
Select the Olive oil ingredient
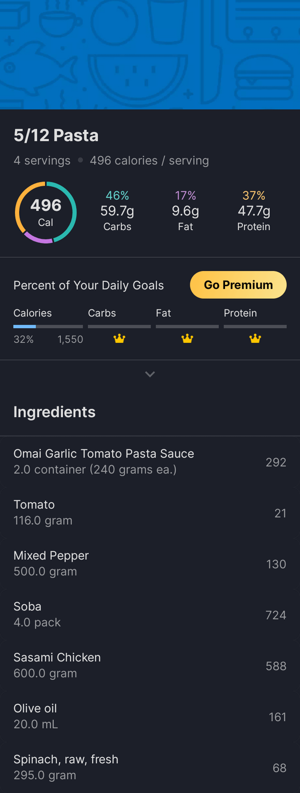pyautogui.click(x=150, y=716)
